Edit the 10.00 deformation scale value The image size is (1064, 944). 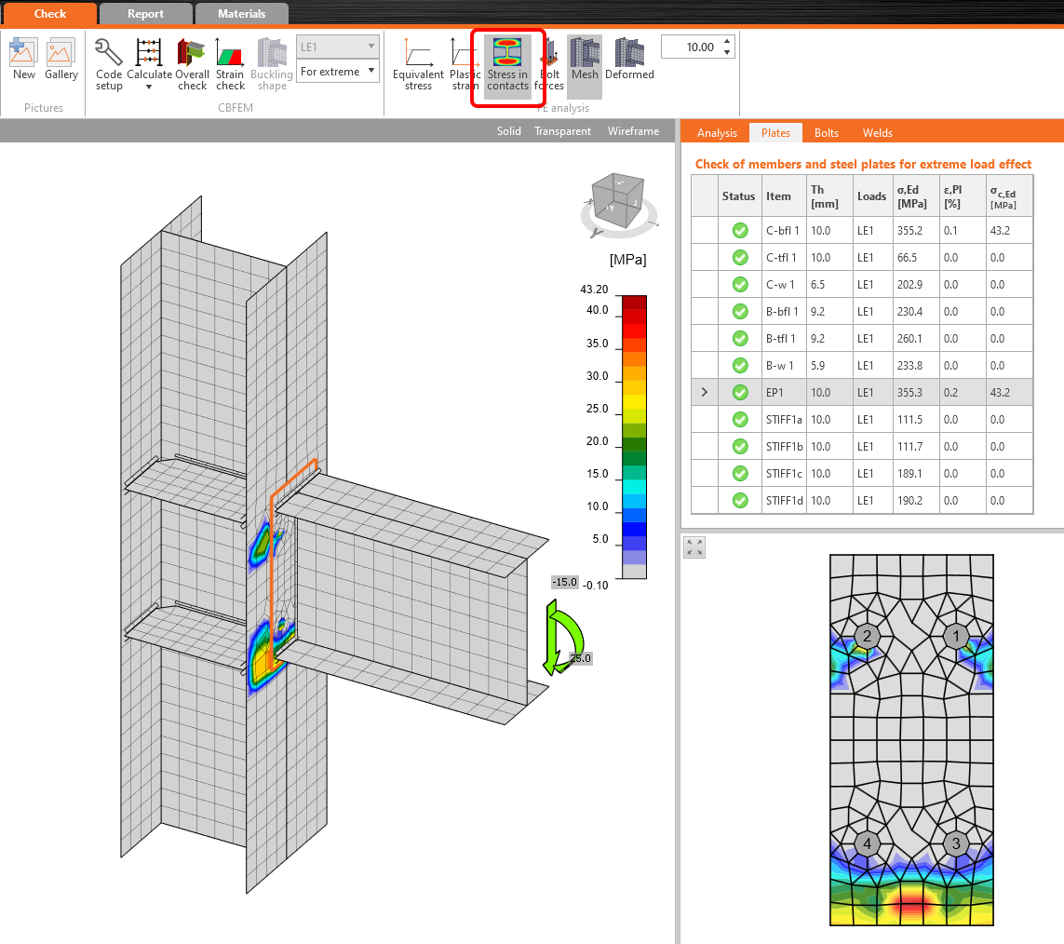point(694,46)
